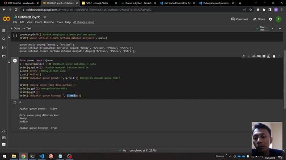Viewport: 286px width, 160px height.
Task: Open the browser tab search dropdown
Action: pyautogui.click(x=256, y=3)
